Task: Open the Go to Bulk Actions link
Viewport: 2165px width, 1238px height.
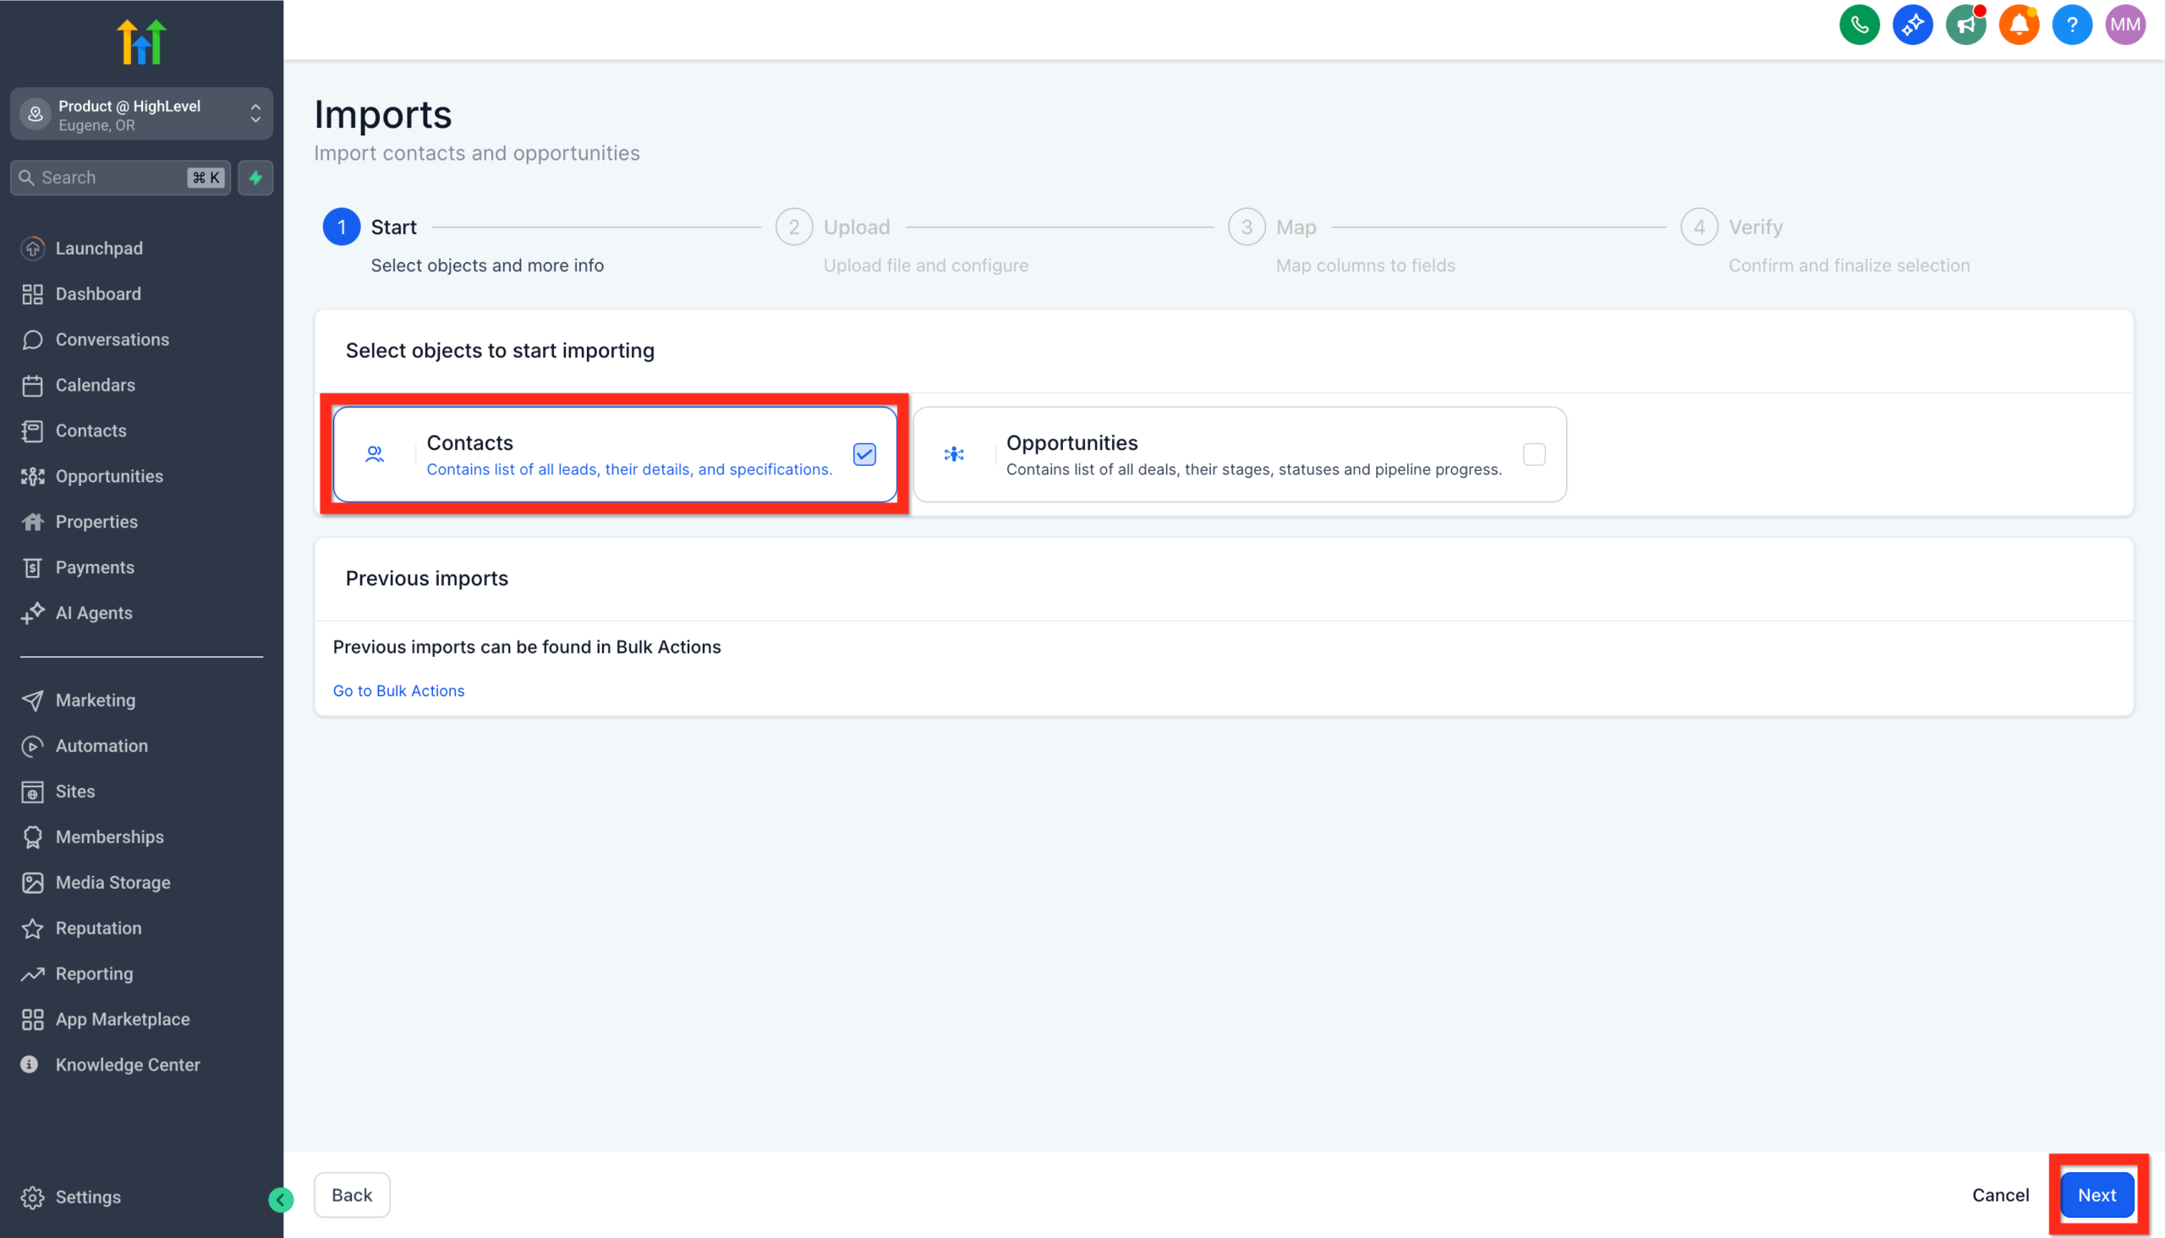Action: pyautogui.click(x=399, y=690)
